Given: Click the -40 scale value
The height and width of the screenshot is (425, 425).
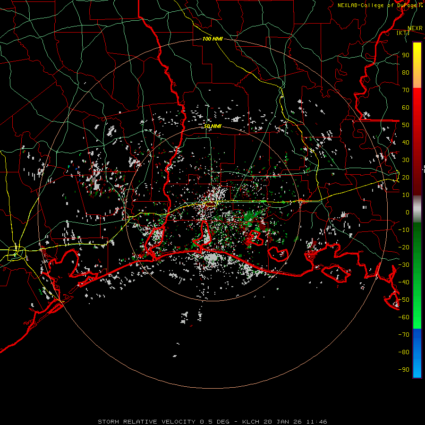Looking at the screenshot, I should click(x=404, y=282).
